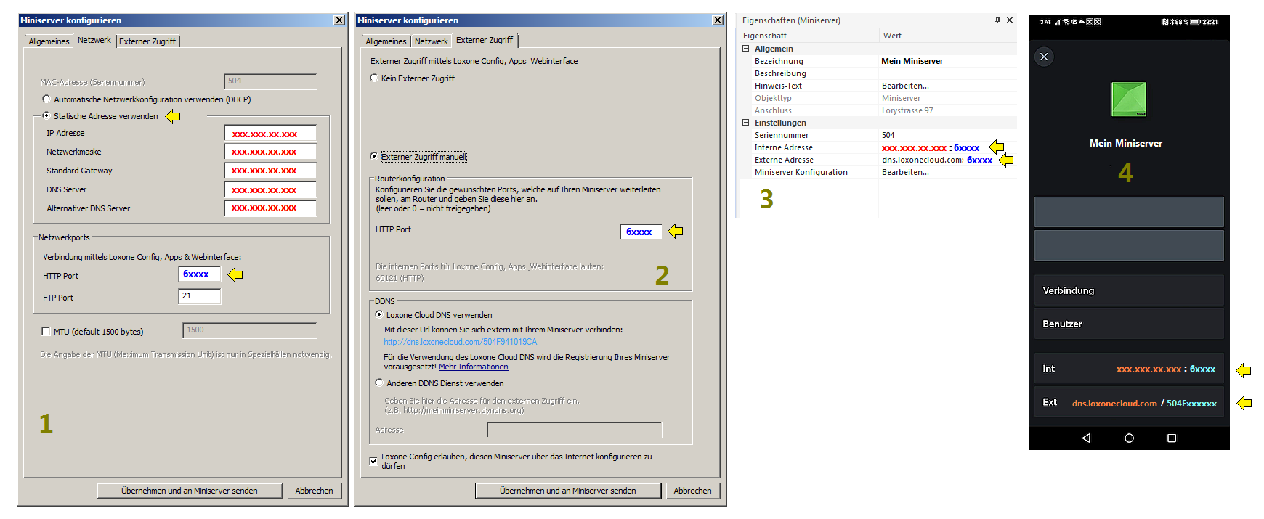Close the Eigenschaften (Miniserver) properties panel
Image resolution: width=1264 pixels, height=519 pixels.
click(1009, 20)
